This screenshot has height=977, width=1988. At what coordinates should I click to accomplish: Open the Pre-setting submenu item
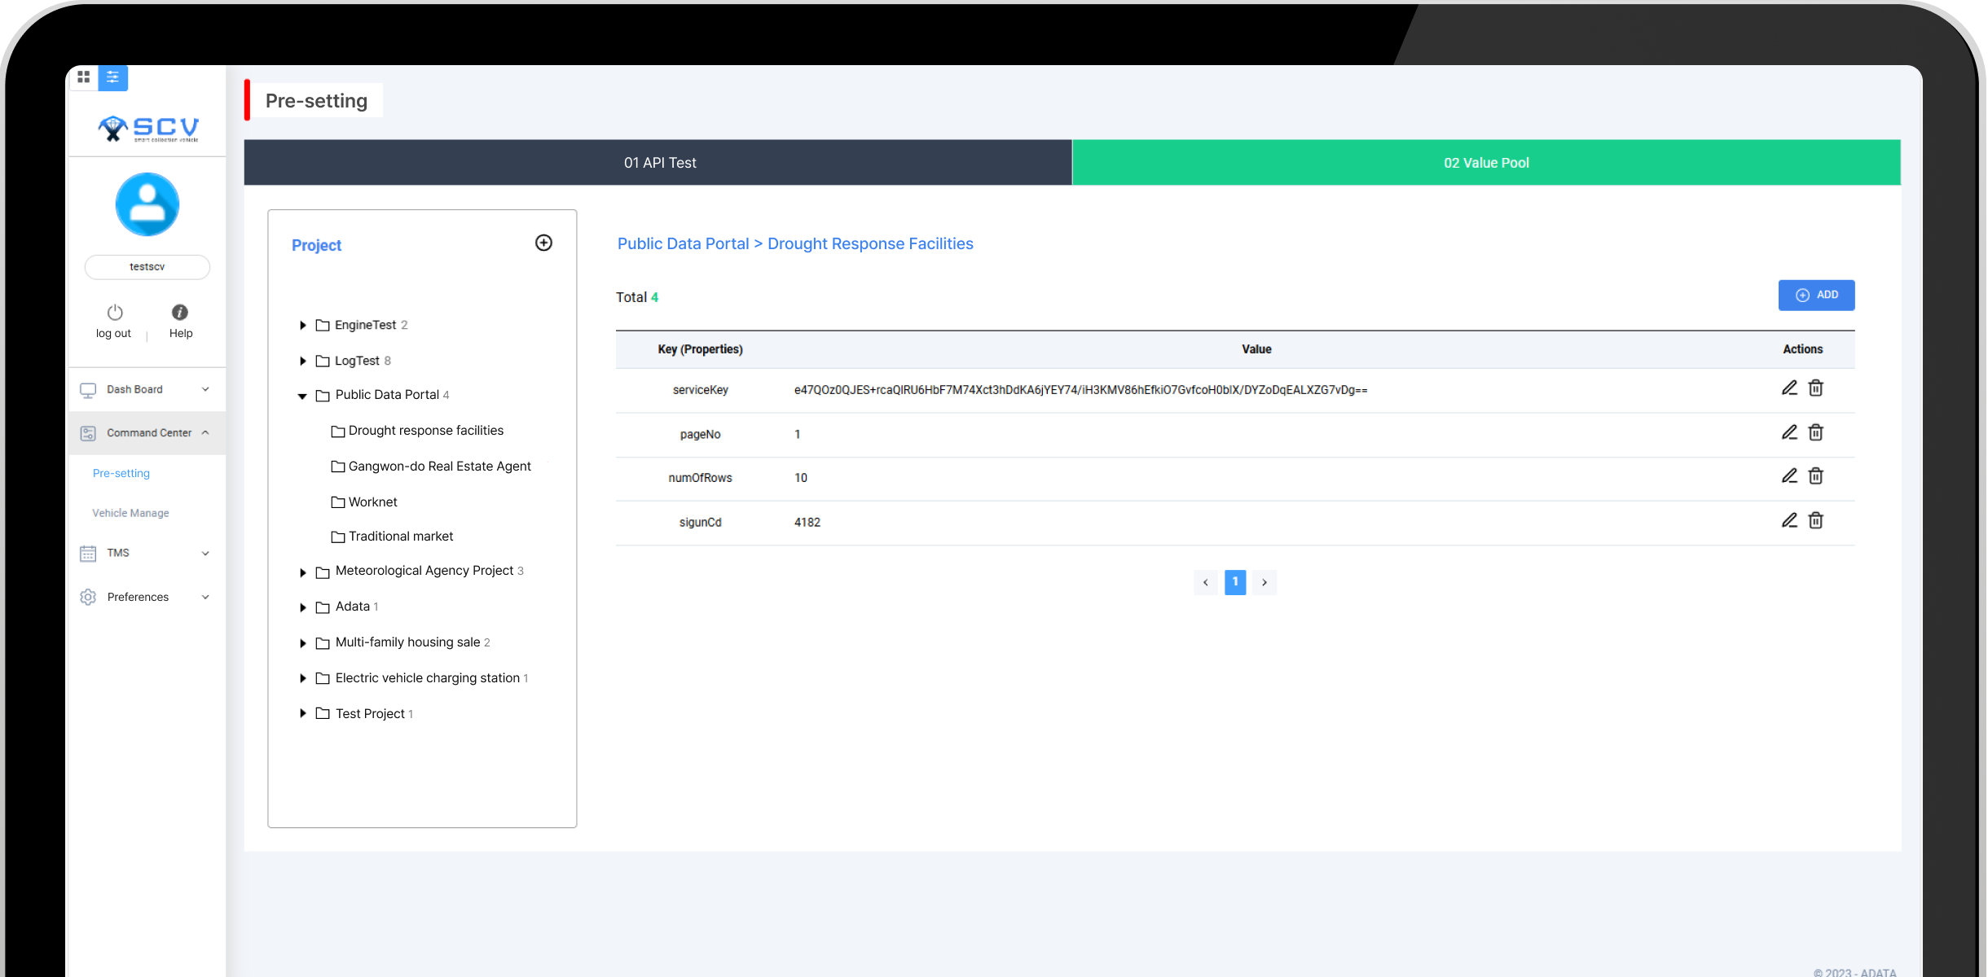click(121, 473)
